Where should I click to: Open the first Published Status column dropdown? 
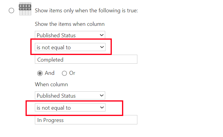coord(70,35)
